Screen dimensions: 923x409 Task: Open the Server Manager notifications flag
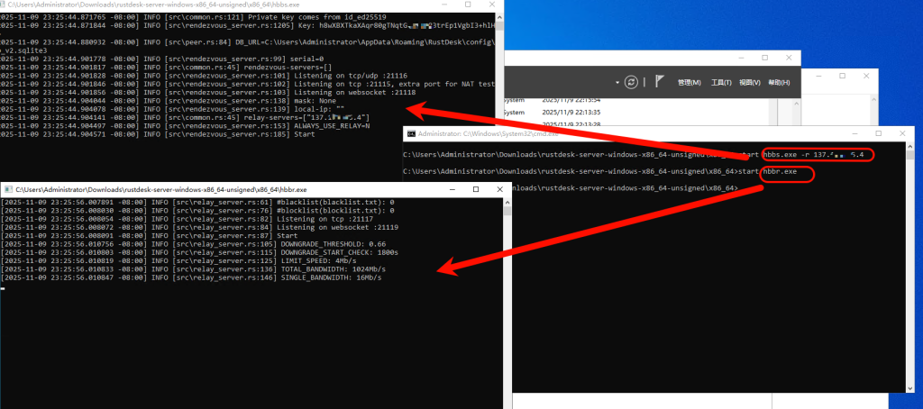660,82
